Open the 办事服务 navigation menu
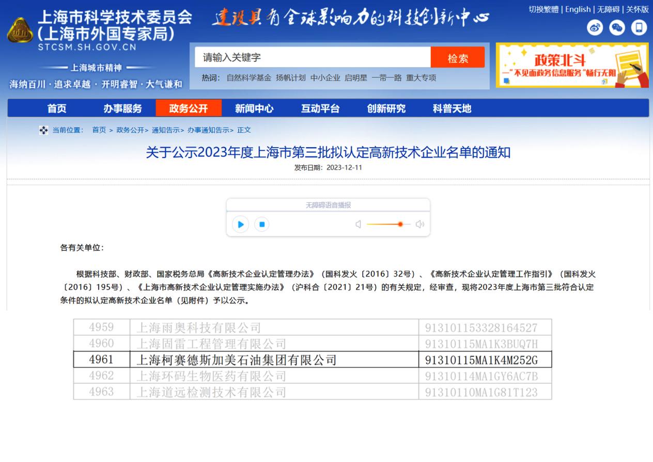 point(122,108)
